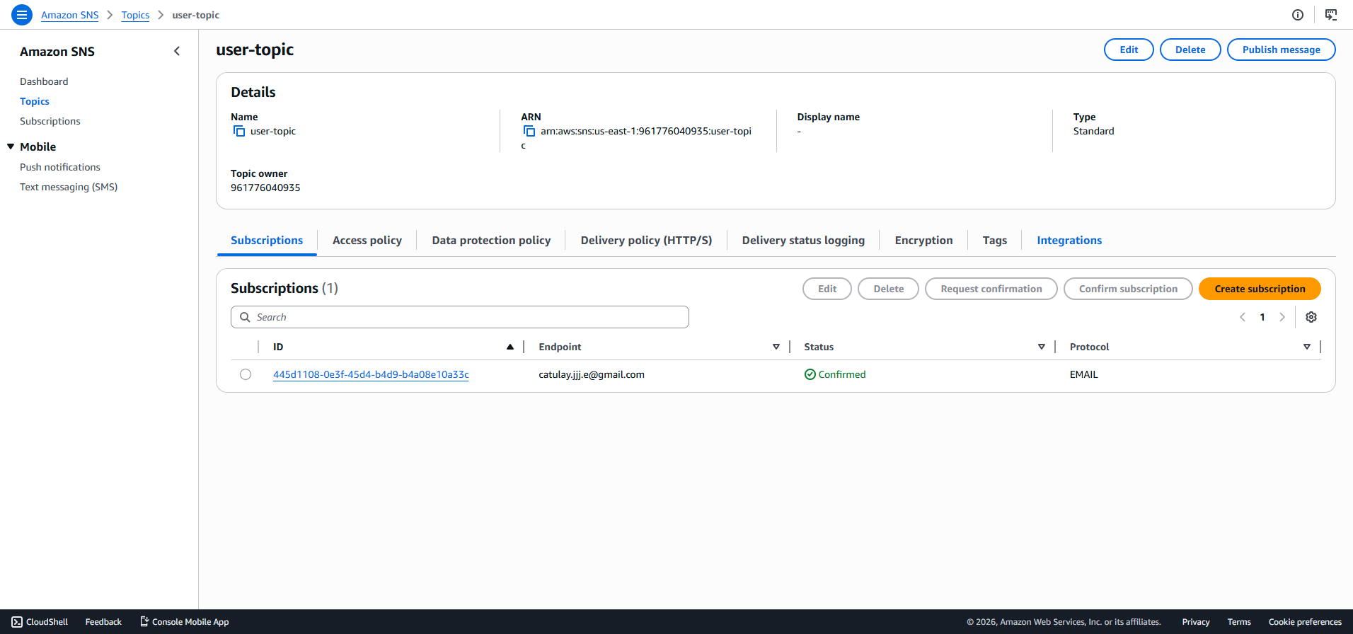The width and height of the screenshot is (1353, 634).
Task: Click the EMAIL protocol cell
Action: 1083,374
